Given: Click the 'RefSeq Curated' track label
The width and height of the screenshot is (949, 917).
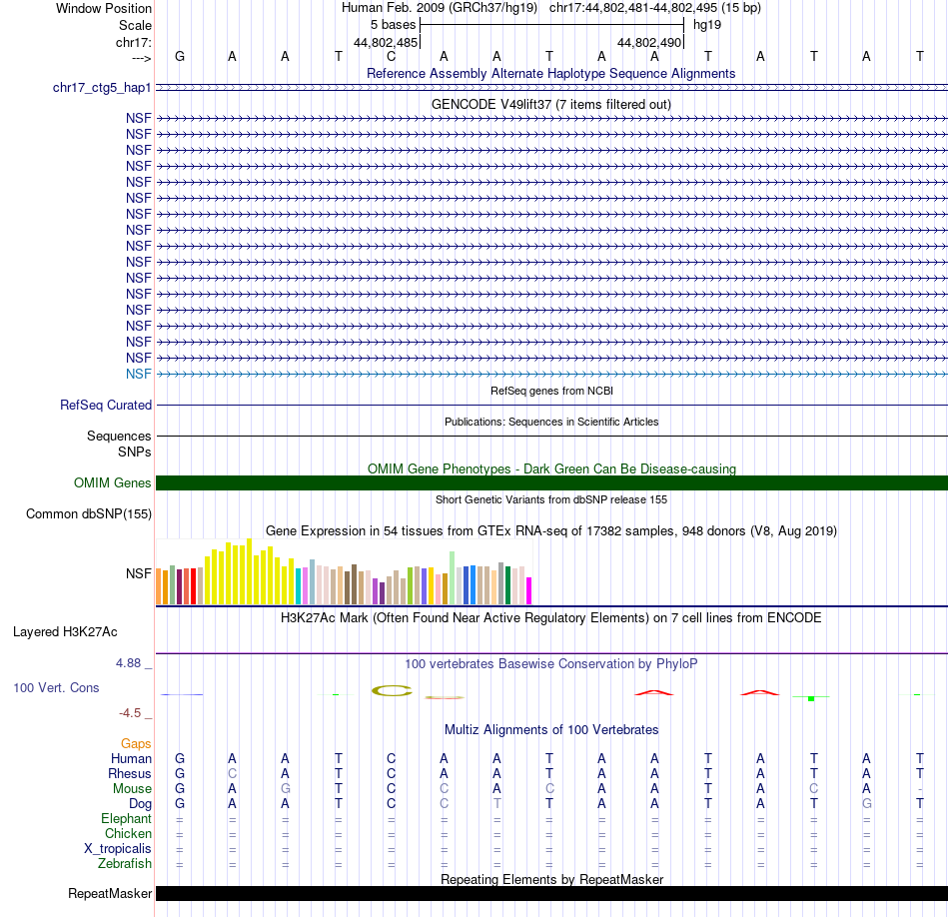Looking at the screenshot, I should coord(105,405).
